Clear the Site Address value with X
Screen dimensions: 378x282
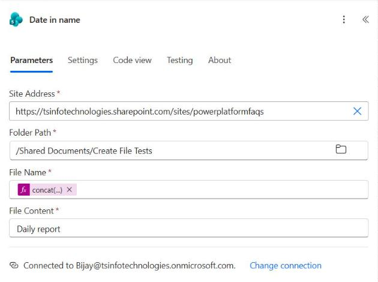pyautogui.click(x=357, y=111)
